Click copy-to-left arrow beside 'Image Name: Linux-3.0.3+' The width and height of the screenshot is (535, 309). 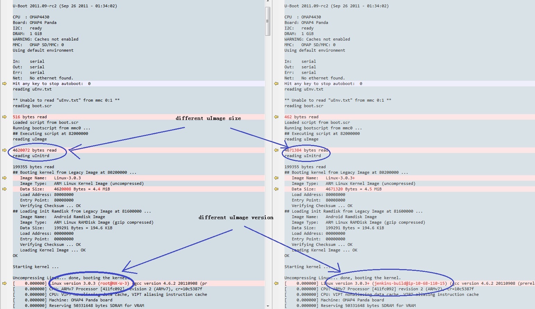coord(276,178)
